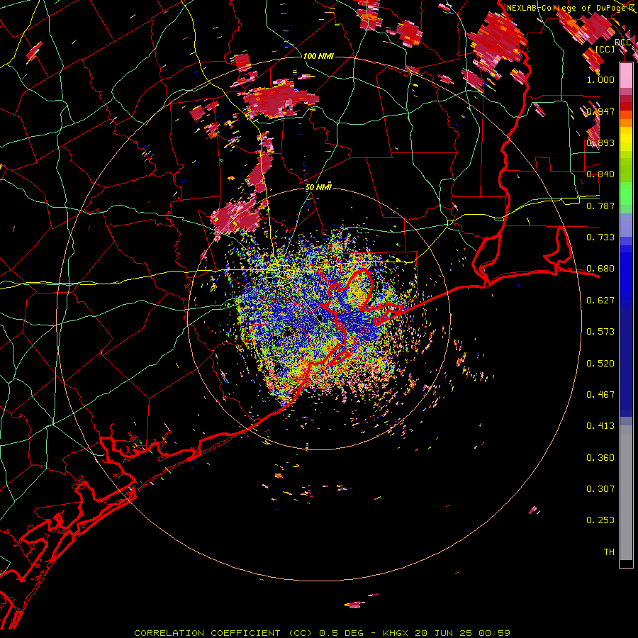
Task: Click the NEXLAB-College of DuPage watermark text
Action: [566, 8]
